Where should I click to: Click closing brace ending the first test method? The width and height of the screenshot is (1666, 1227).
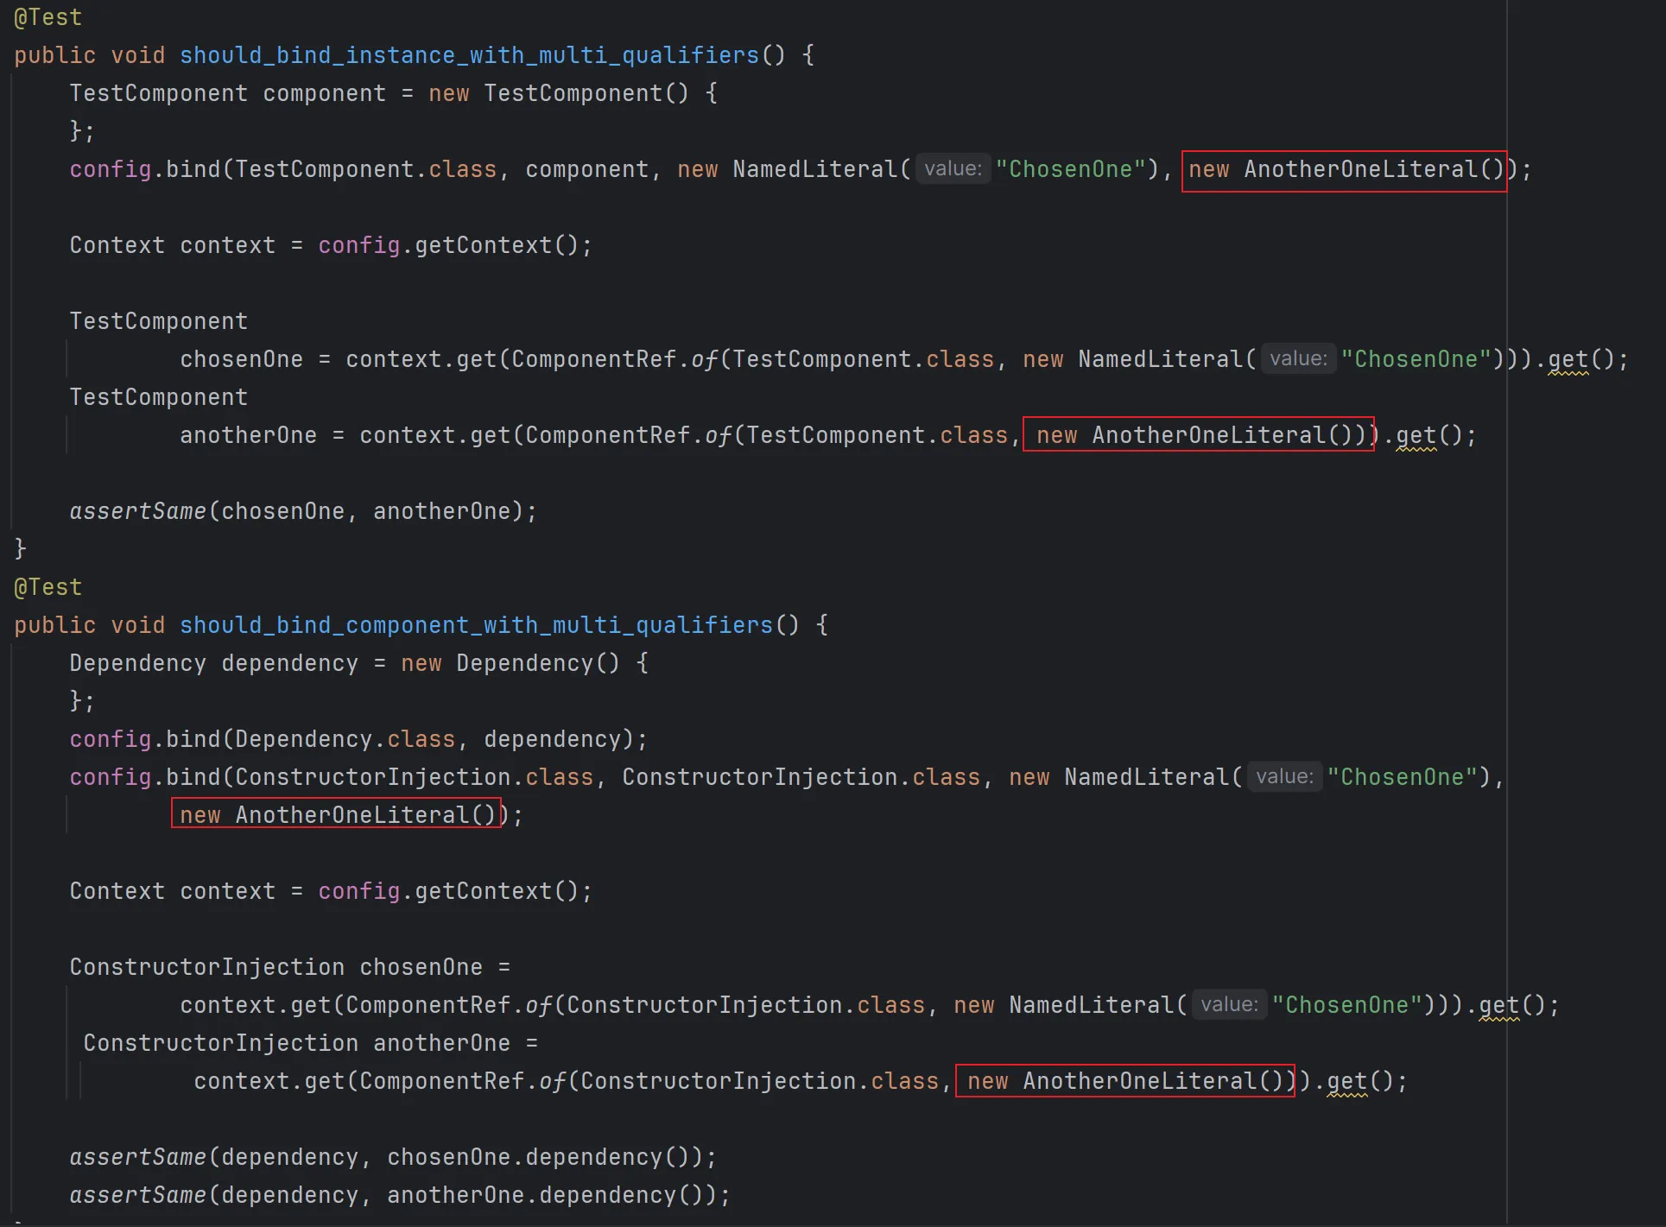[x=20, y=549]
